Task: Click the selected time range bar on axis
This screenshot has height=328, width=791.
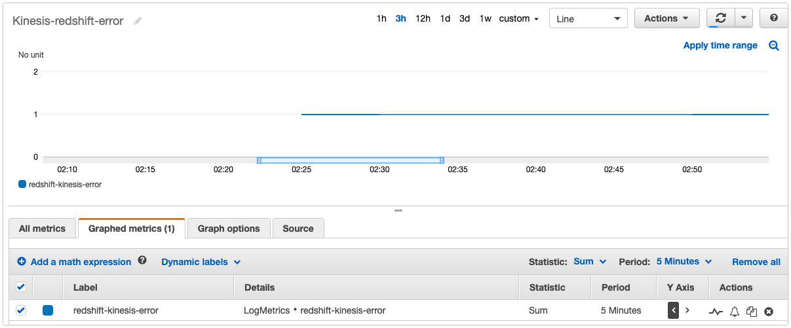Action: point(351,160)
